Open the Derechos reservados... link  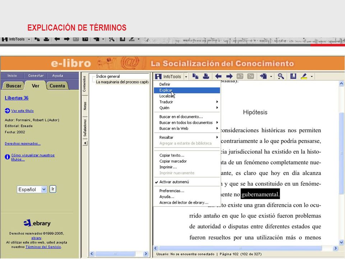point(23,144)
